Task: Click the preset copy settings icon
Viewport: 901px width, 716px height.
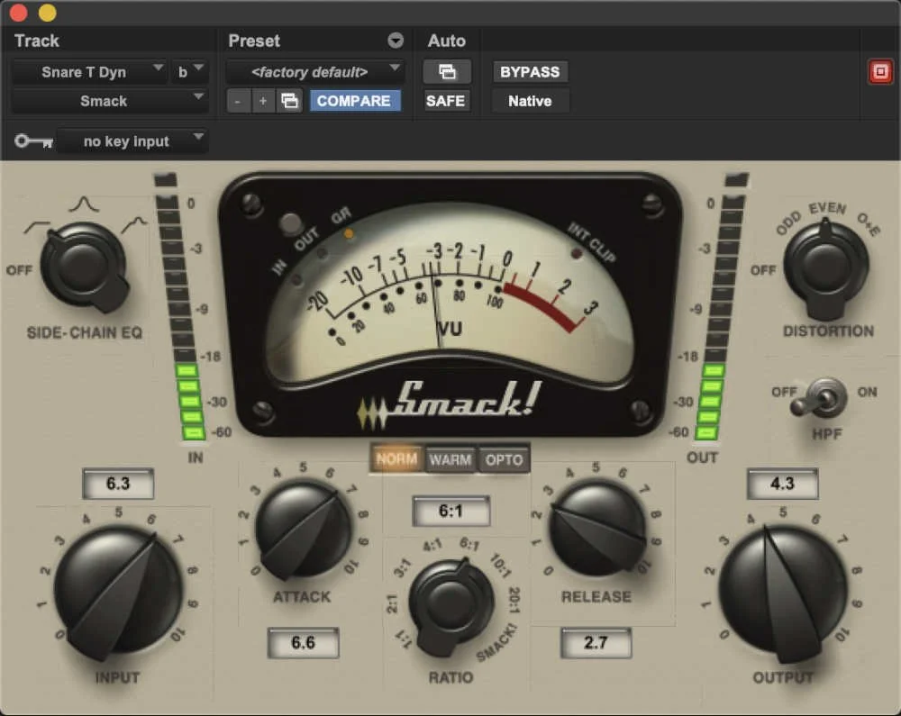Action: pos(289,101)
